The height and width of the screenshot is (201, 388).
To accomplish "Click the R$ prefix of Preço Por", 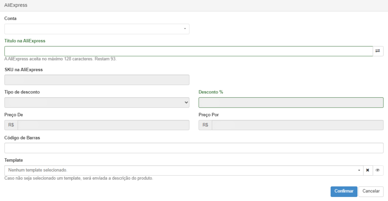I will point(205,125).
